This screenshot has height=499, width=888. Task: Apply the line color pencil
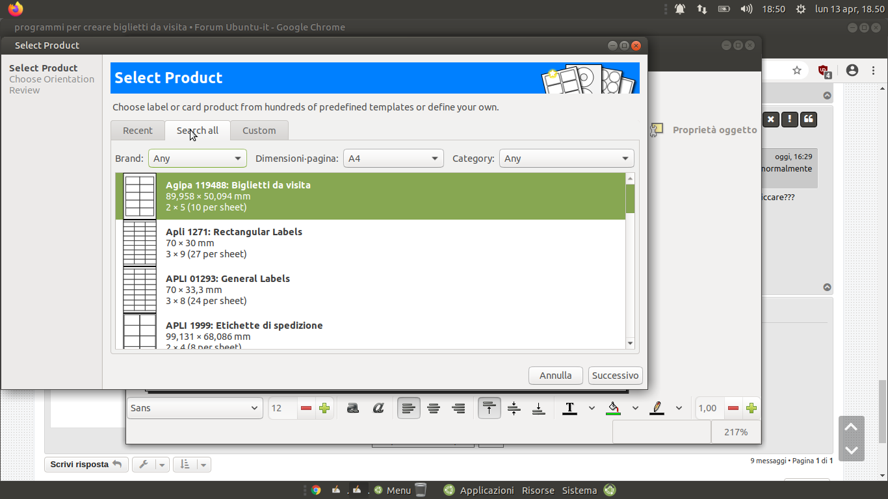[x=657, y=408]
